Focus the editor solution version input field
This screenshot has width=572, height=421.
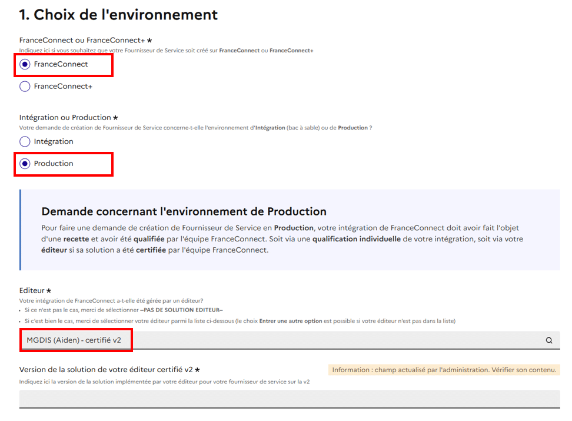pyautogui.click(x=290, y=399)
